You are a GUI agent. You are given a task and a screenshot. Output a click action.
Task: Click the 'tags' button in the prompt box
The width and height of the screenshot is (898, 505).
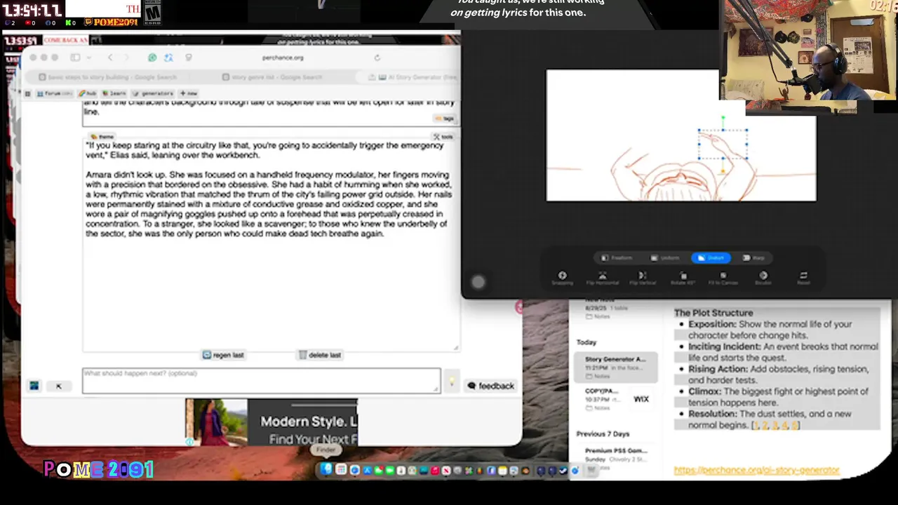pyautogui.click(x=444, y=119)
